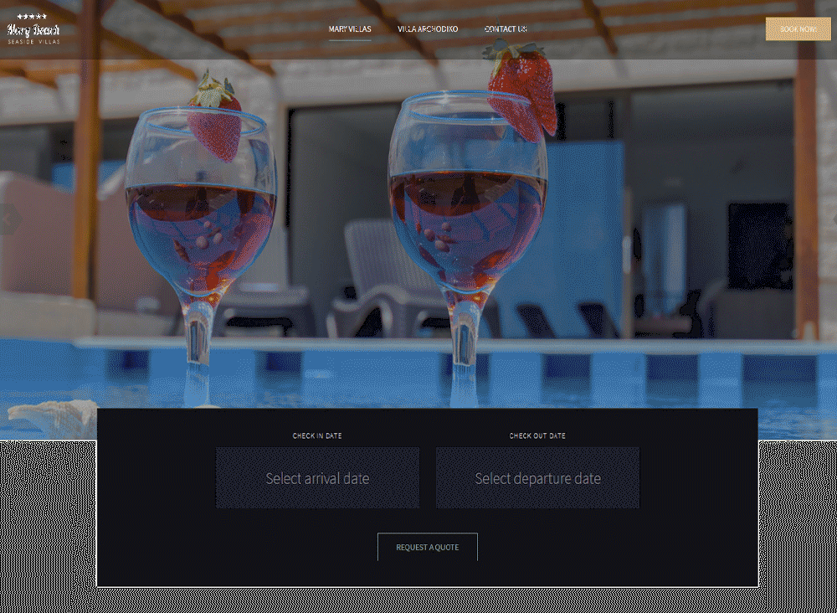Go to the Villa Archodiko page
Screen dimensions: 837x613
pyautogui.click(x=428, y=28)
